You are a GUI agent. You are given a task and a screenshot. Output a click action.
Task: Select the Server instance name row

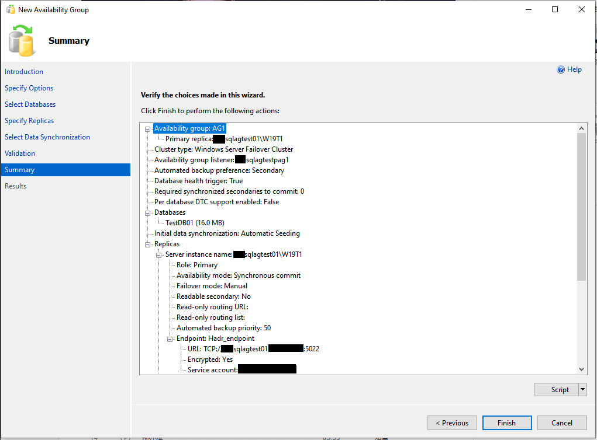click(x=233, y=254)
